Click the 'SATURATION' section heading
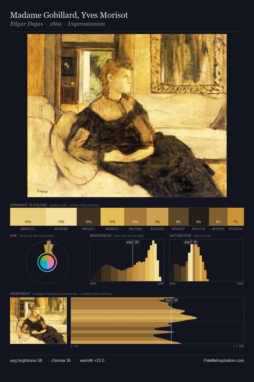This screenshot has width=254, height=382. pyautogui.click(x=180, y=236)
